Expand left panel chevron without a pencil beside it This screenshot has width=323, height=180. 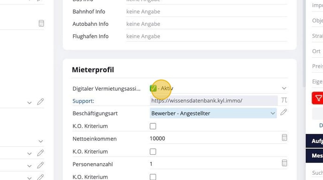(41, 141)
